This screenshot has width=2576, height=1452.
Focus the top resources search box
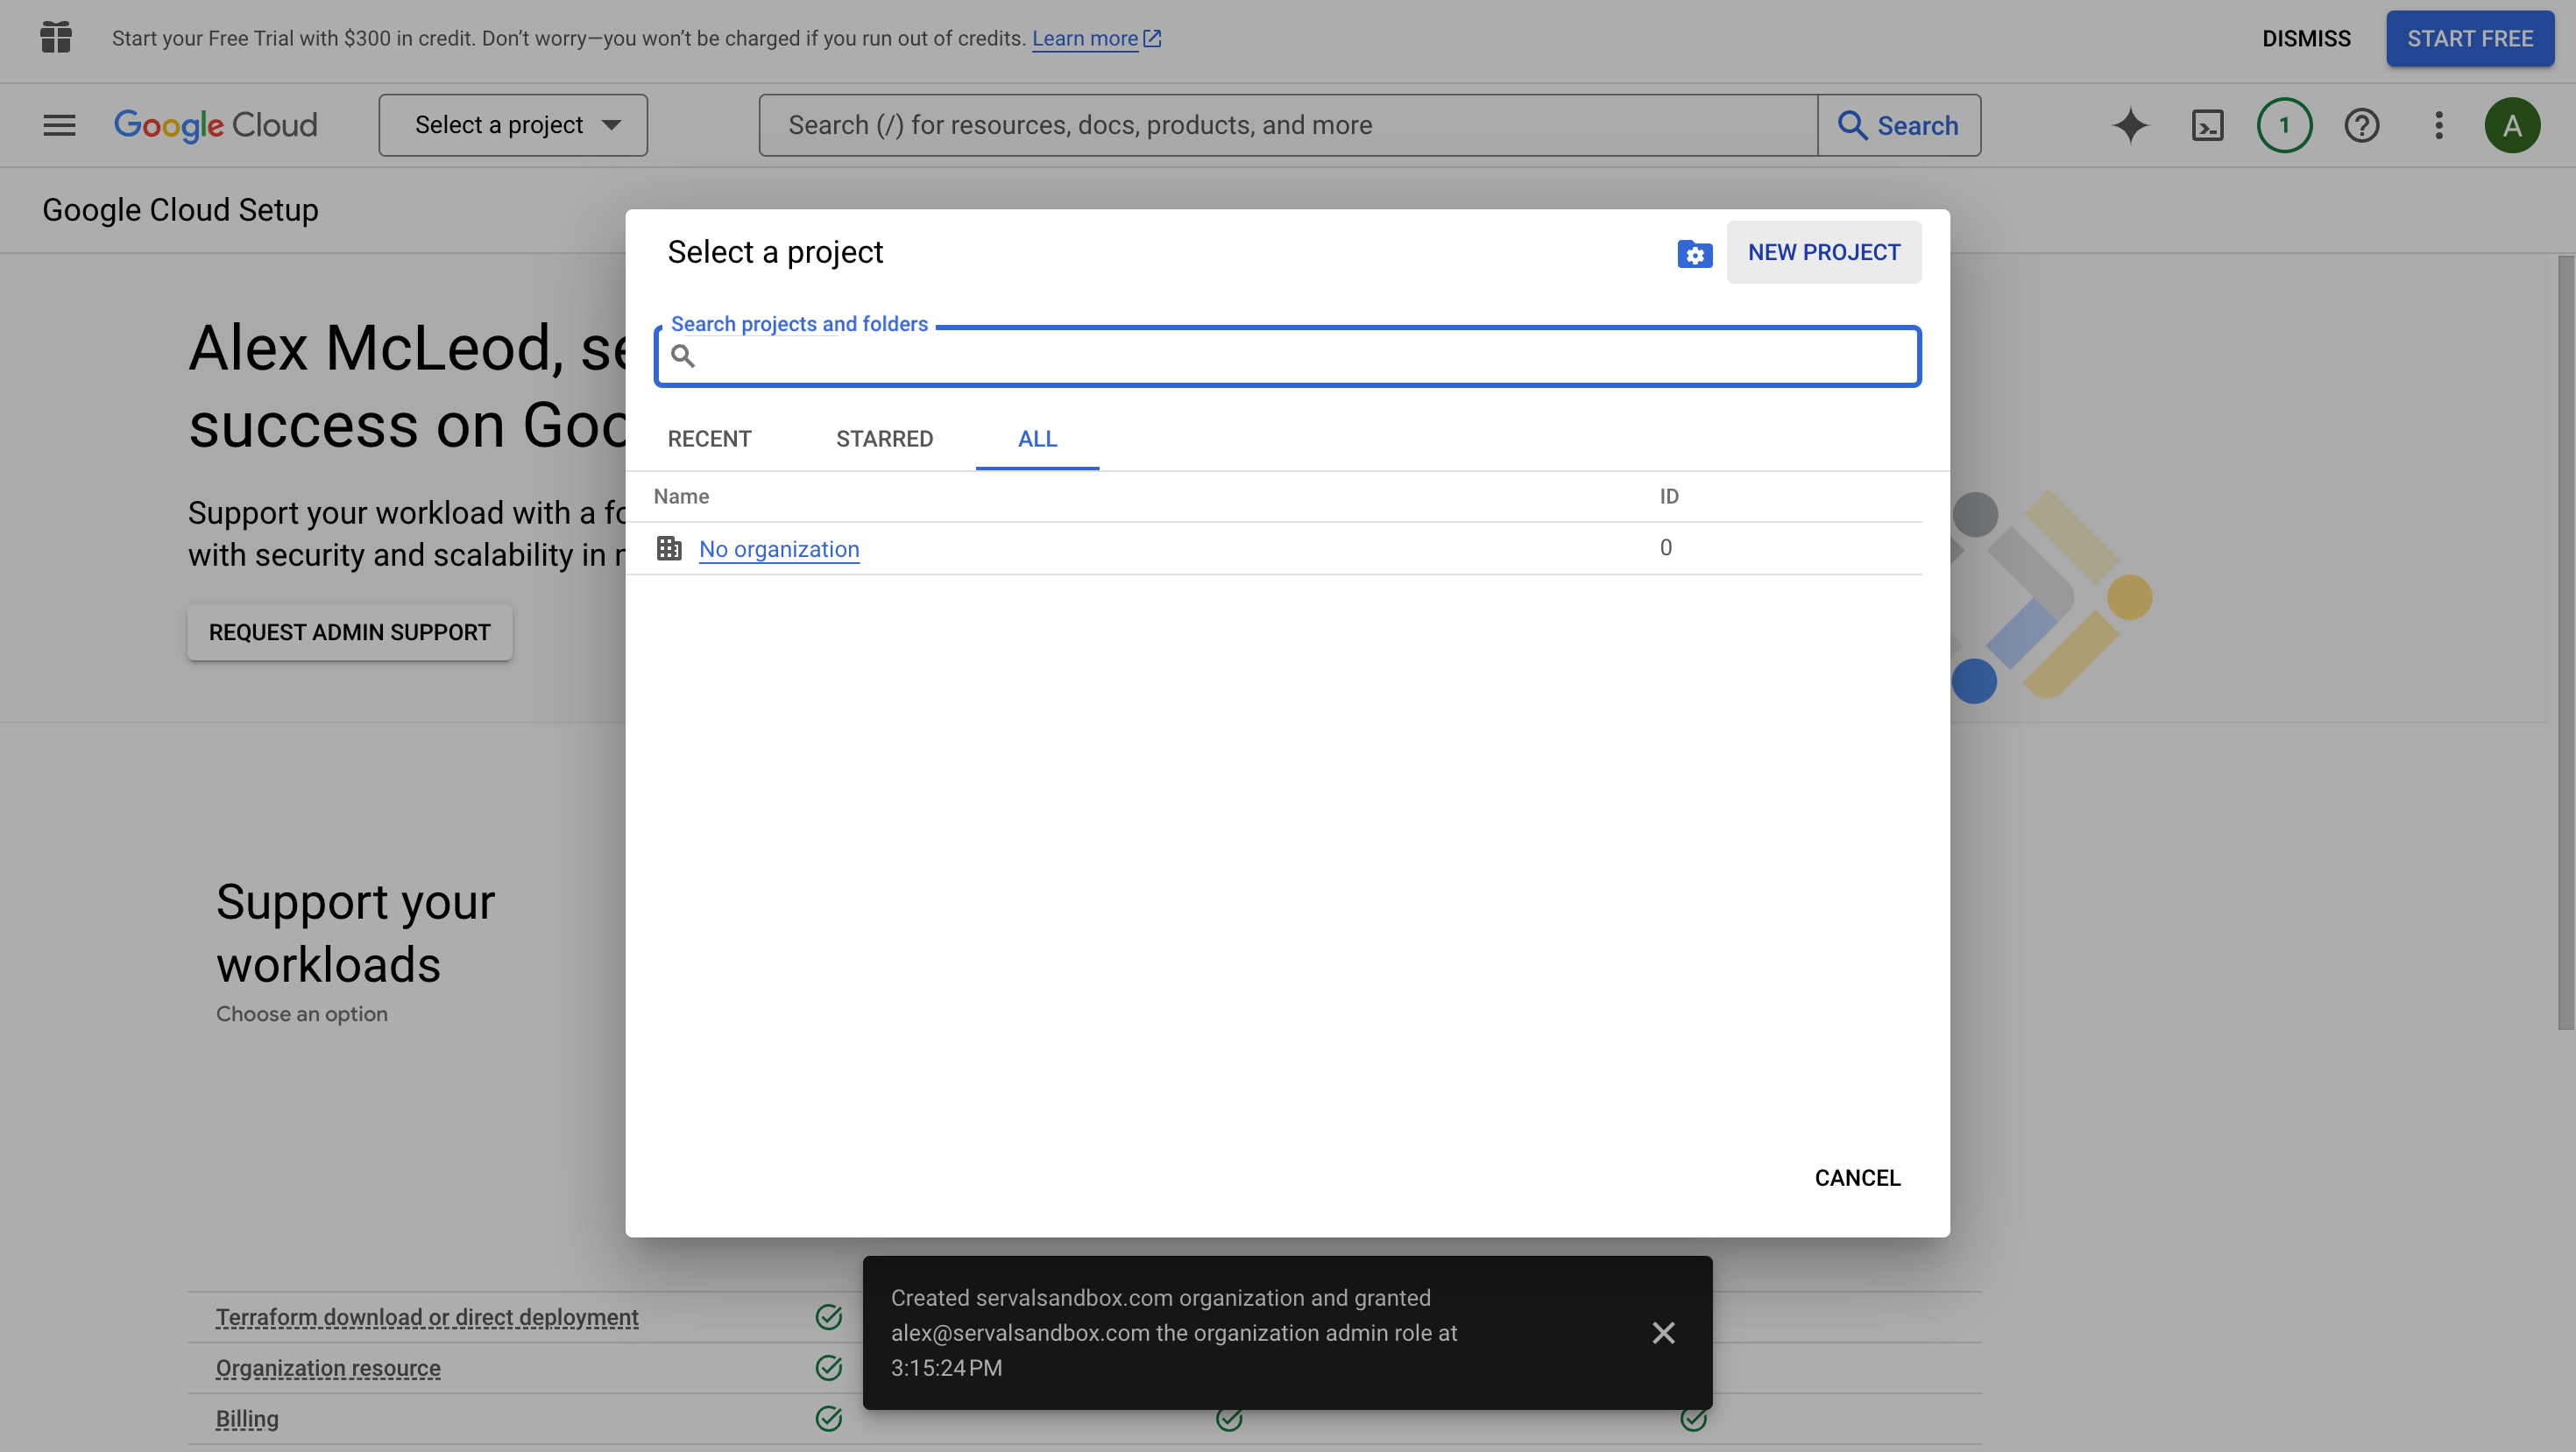(1288, 125)
